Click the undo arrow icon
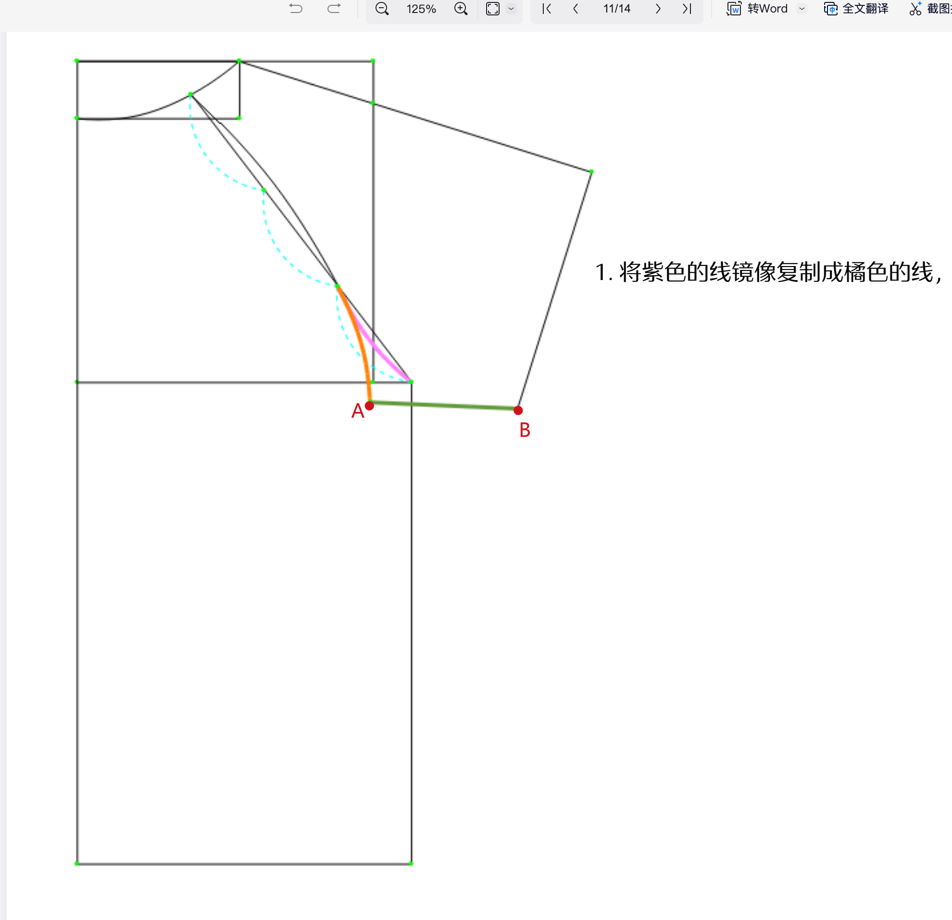This screenshot has width=952, height=920. click(296, 8)
